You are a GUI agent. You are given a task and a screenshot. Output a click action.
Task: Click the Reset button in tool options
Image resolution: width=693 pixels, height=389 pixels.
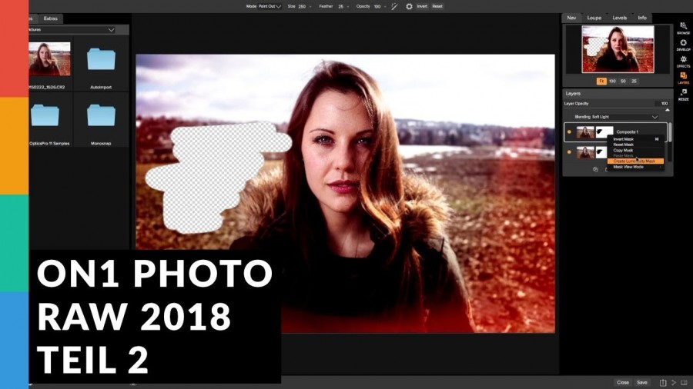pyautogui.click(x=437, y=6)
